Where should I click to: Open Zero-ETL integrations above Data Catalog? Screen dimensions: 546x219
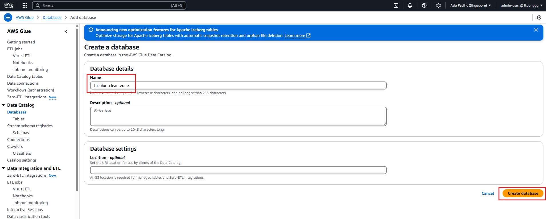[x=27, y=97]
